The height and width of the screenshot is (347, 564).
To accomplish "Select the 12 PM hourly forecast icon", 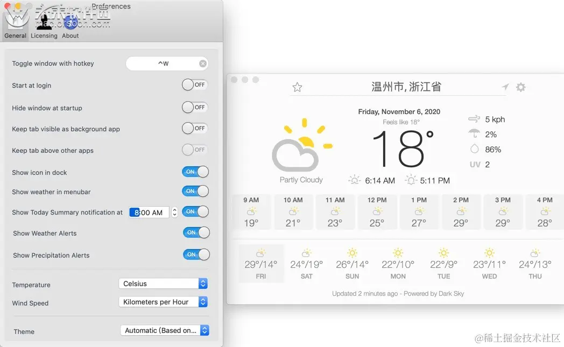I will tap(377, 211).
